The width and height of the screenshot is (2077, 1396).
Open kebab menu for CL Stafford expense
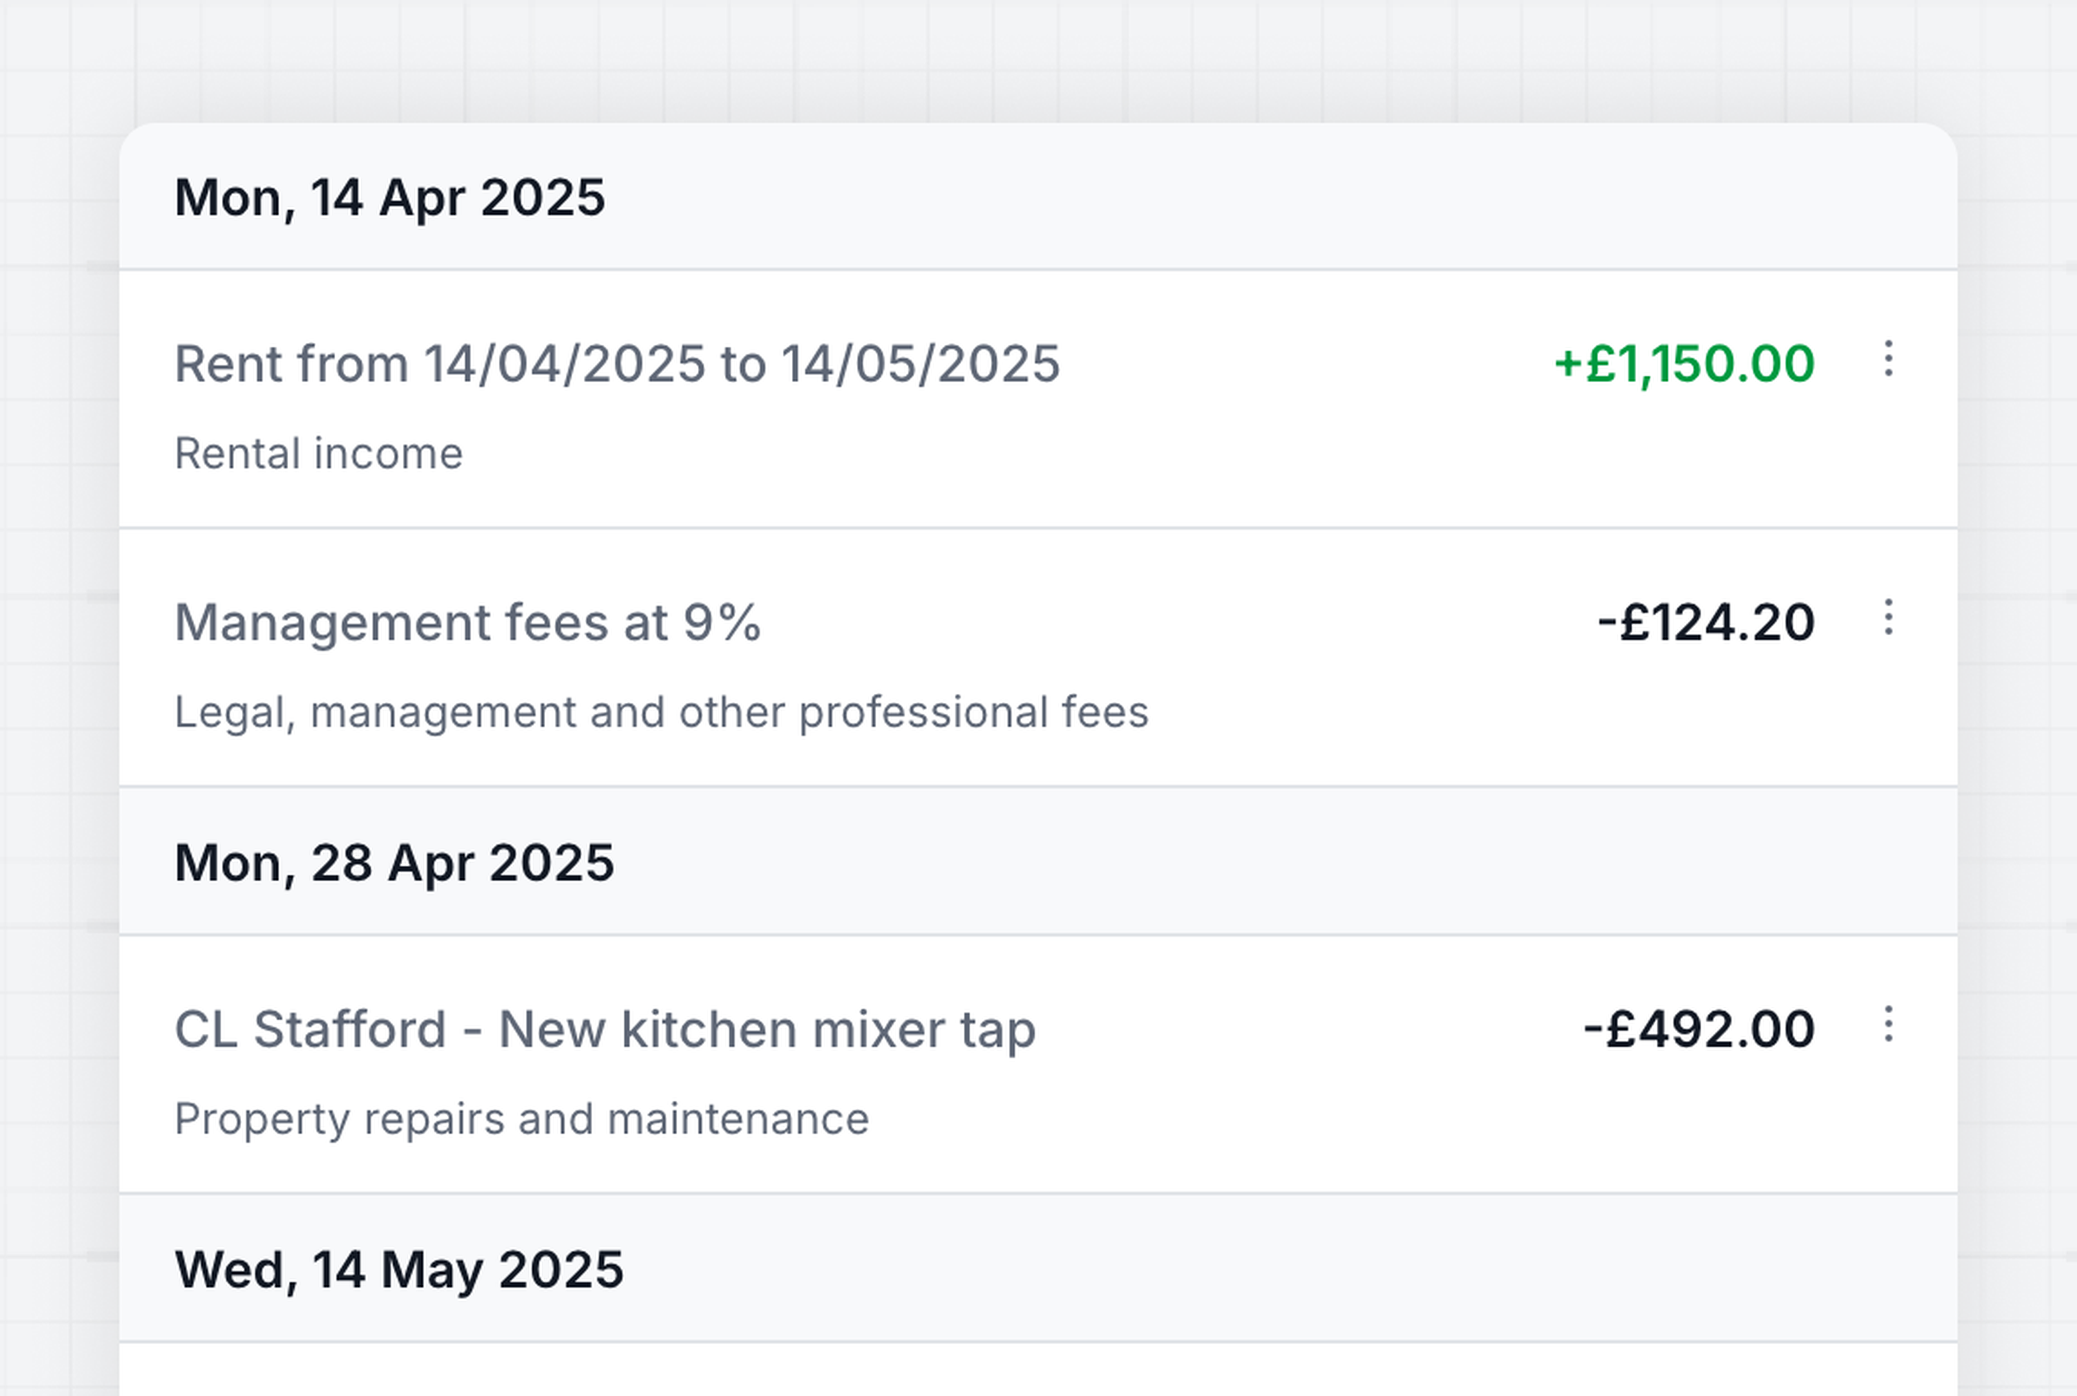point(1888,1025)
